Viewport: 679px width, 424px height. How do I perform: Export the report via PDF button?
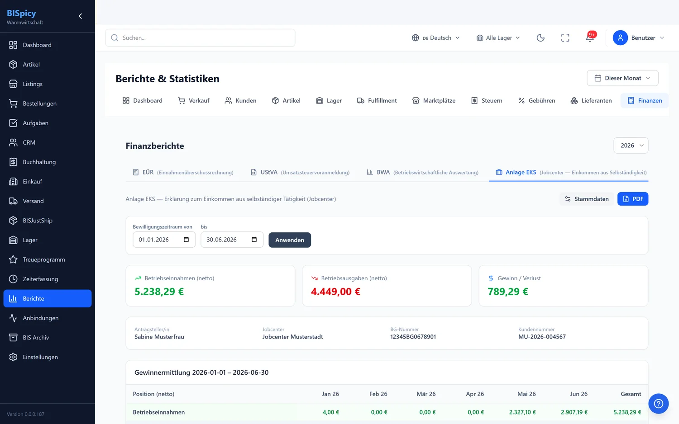click(x=633, y=199)
